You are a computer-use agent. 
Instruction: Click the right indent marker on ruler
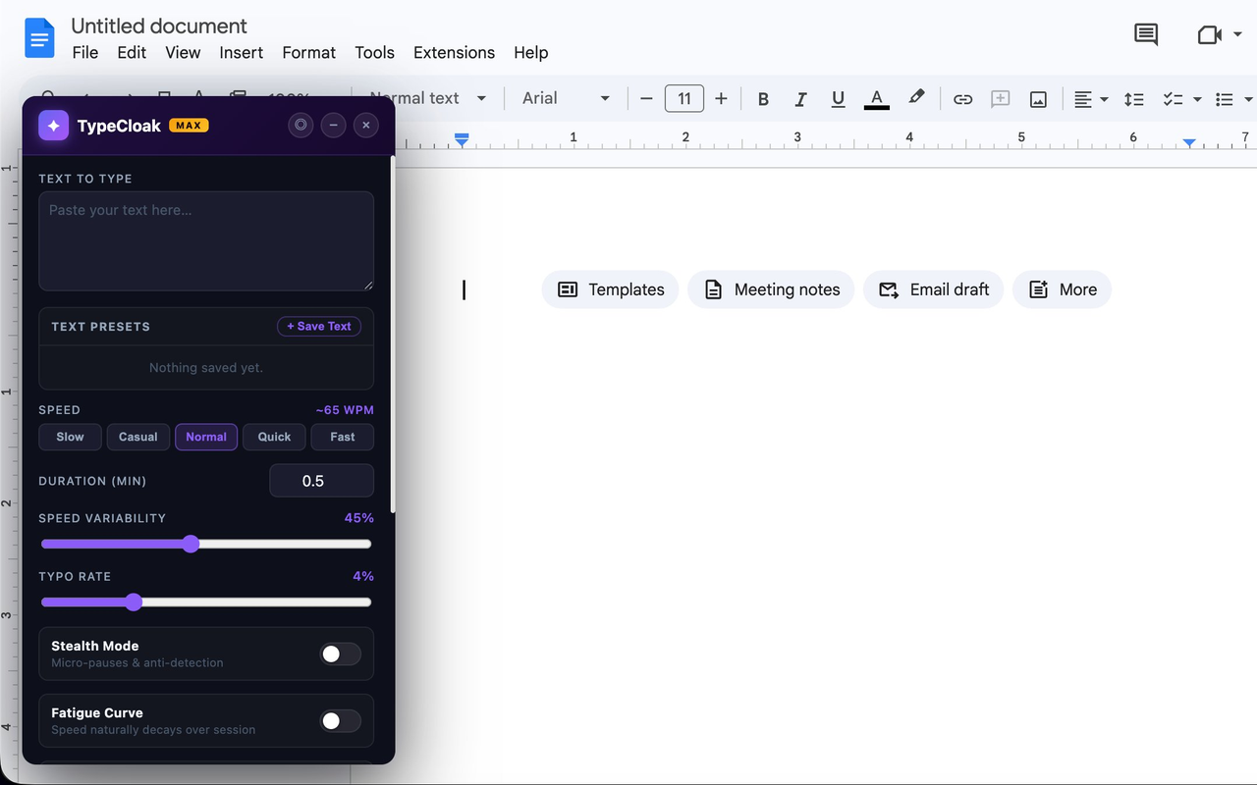(1189, 143)
